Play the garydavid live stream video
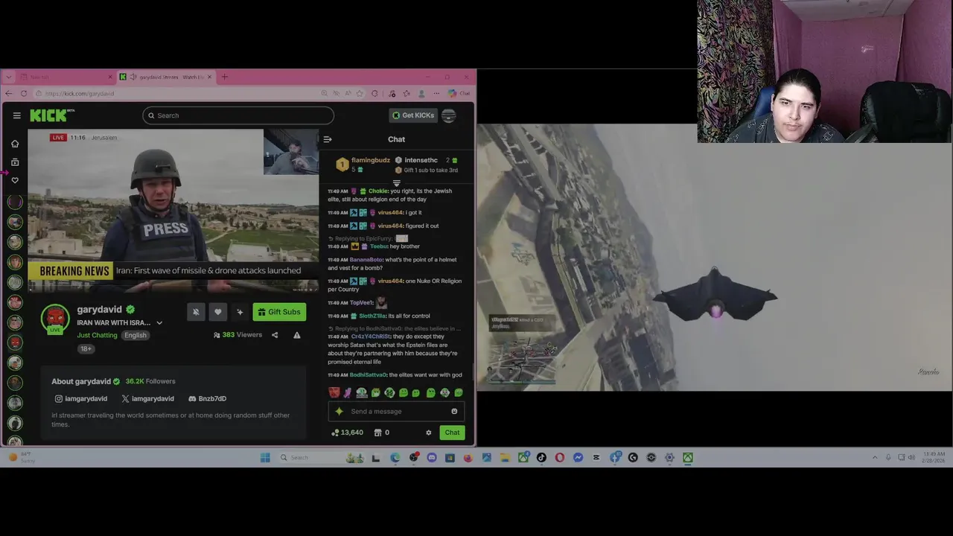953x536 pixels. (173, 211)
